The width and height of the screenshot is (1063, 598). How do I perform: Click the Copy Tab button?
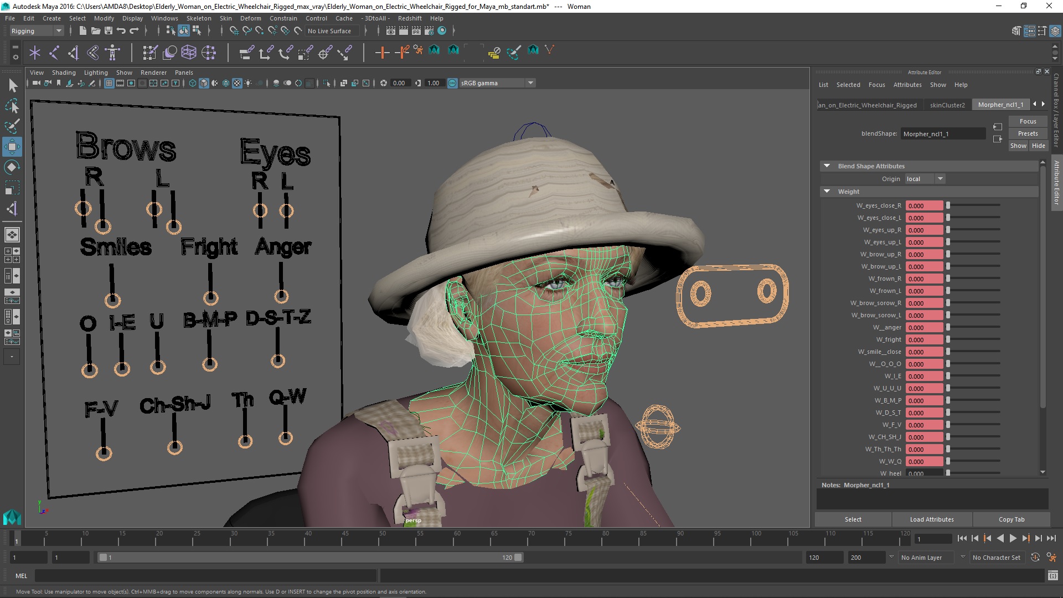[1012, 519]
